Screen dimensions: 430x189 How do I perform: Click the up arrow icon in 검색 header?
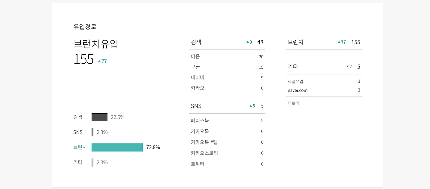click(248, 42)
